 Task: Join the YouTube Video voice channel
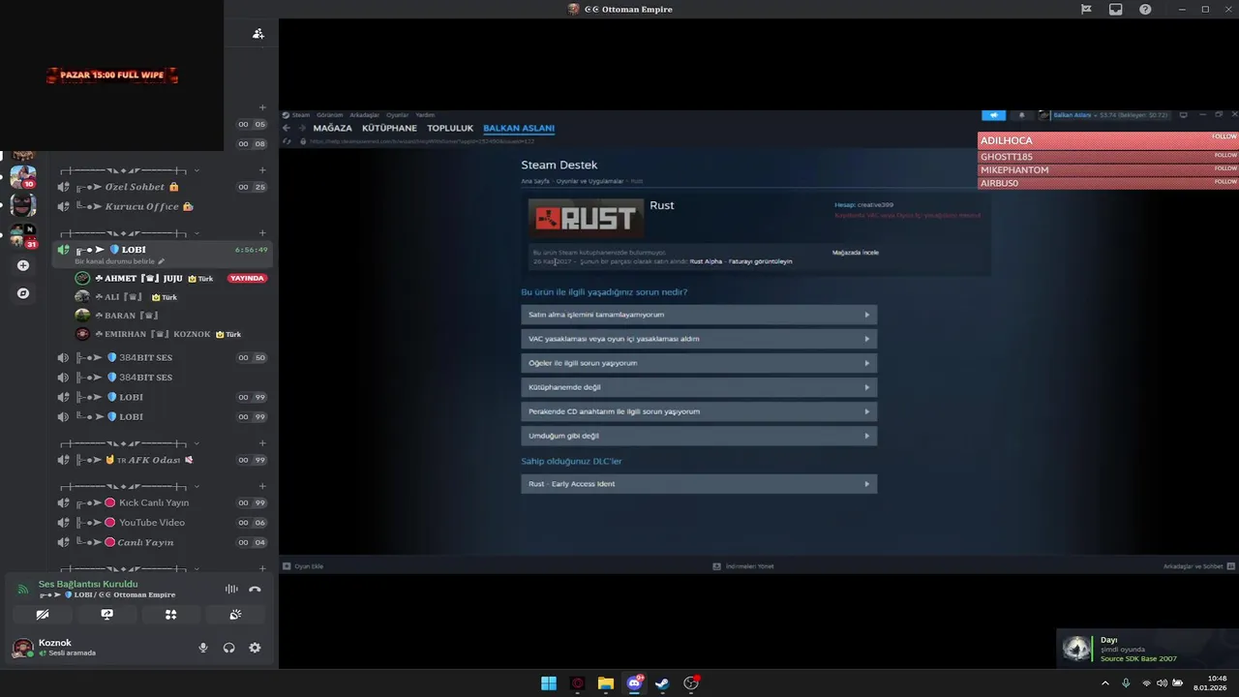click(161, 523)
